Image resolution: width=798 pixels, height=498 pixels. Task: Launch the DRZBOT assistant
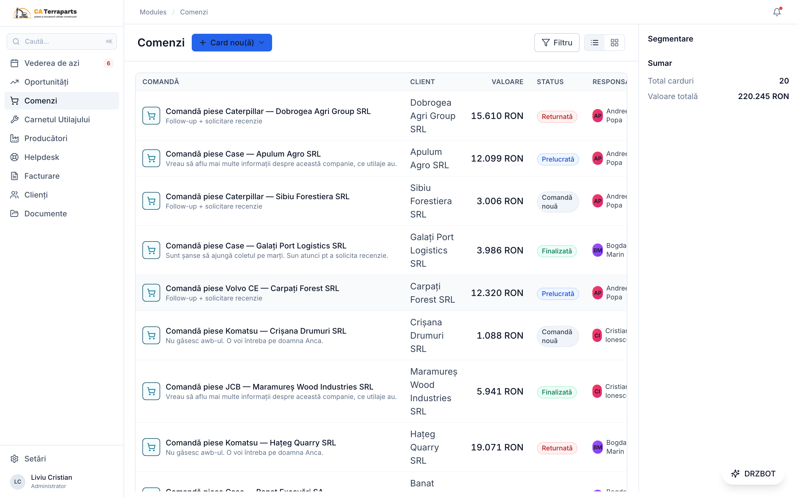(x=753, y=473)
